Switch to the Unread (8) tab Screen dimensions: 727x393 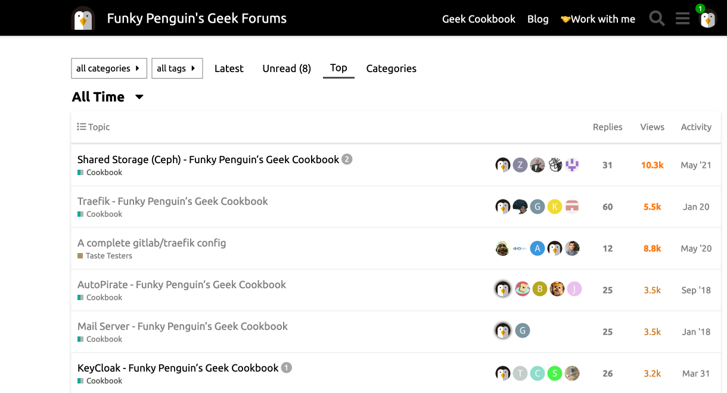287,68
